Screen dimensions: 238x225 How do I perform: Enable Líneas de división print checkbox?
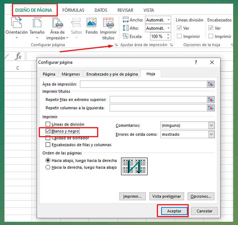[x=48, y=124]
